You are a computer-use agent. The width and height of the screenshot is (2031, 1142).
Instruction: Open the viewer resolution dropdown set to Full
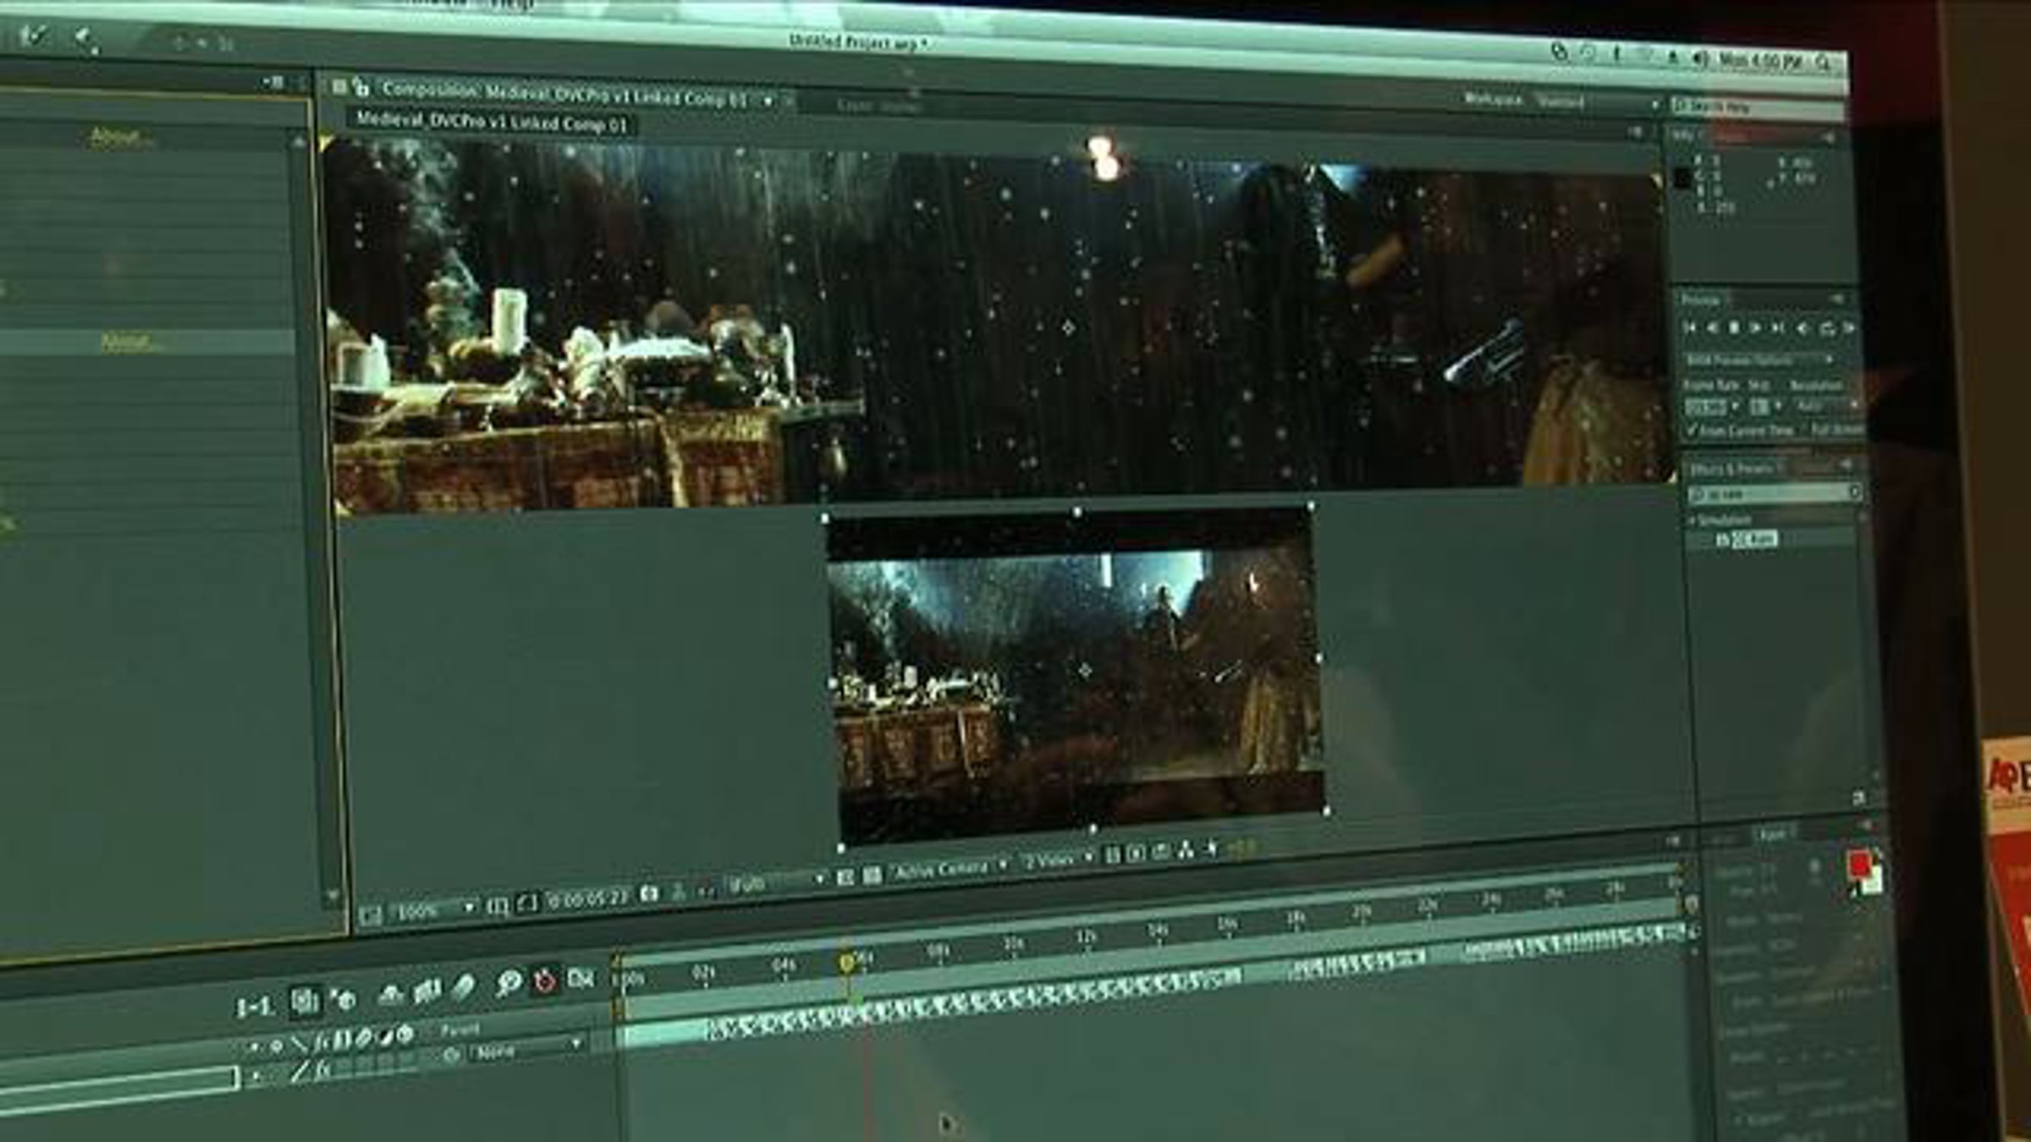[776, 883]
